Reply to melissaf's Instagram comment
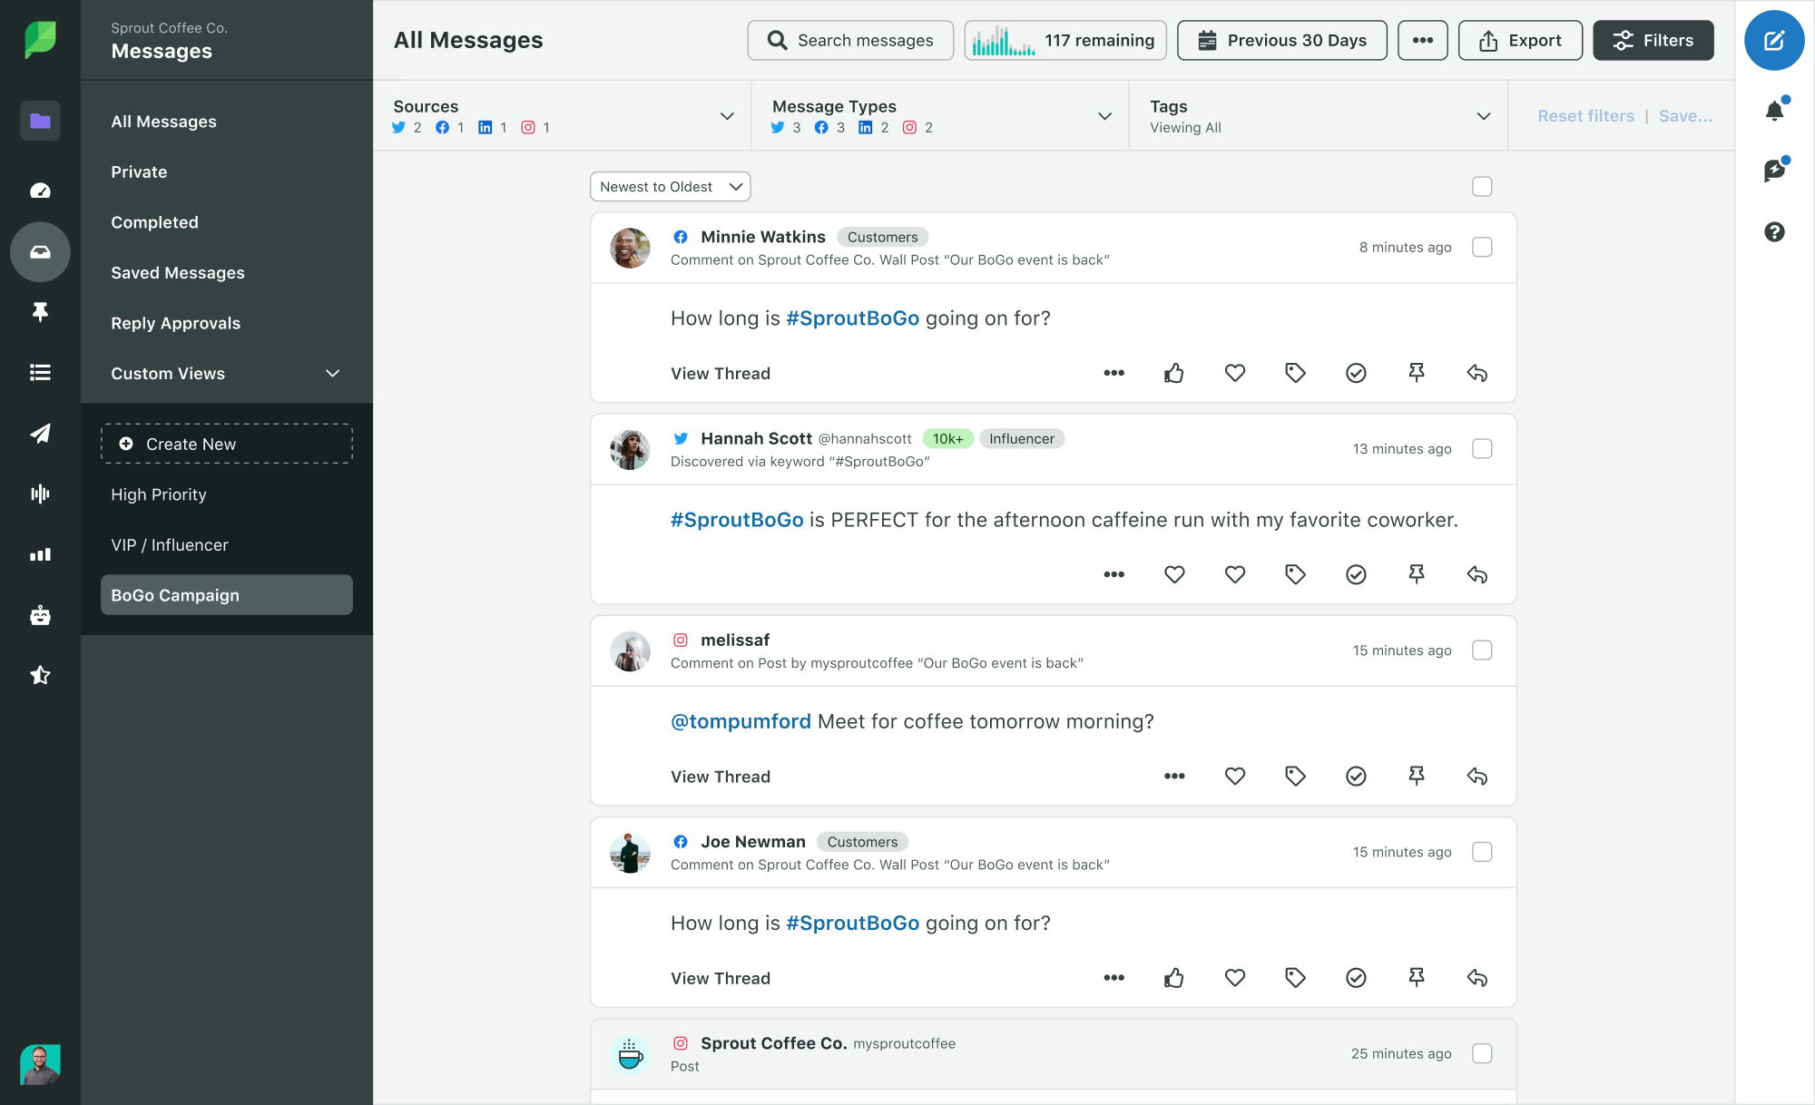The image size is (1815, 1105). (x=1477, y=776)
